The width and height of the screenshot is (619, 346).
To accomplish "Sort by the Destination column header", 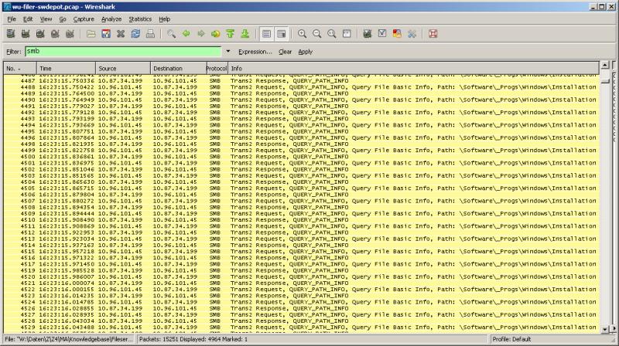I will 179,68.
